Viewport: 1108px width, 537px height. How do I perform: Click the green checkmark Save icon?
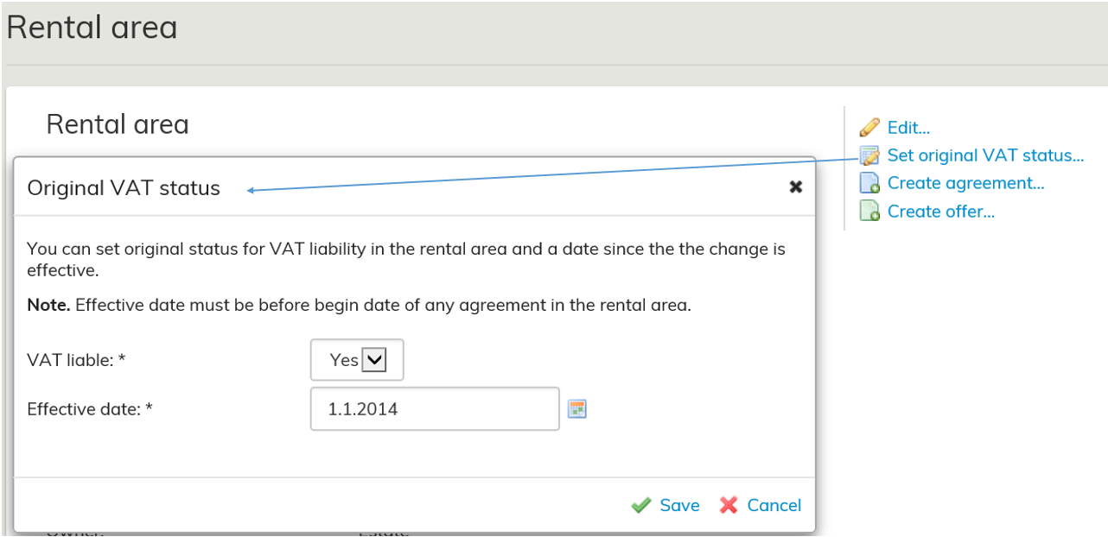tap(641, 505)
